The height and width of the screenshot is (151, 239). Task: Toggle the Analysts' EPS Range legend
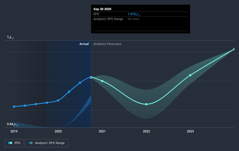tap(47, 143)
